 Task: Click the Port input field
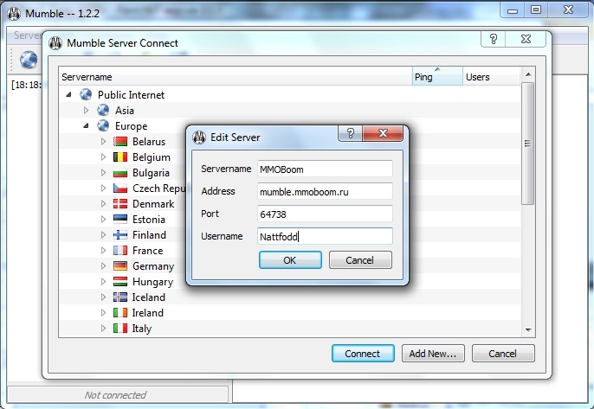[x=325, y=214]
